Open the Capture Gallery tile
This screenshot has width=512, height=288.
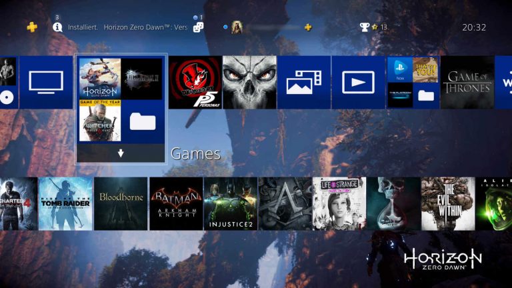(303, 82)
